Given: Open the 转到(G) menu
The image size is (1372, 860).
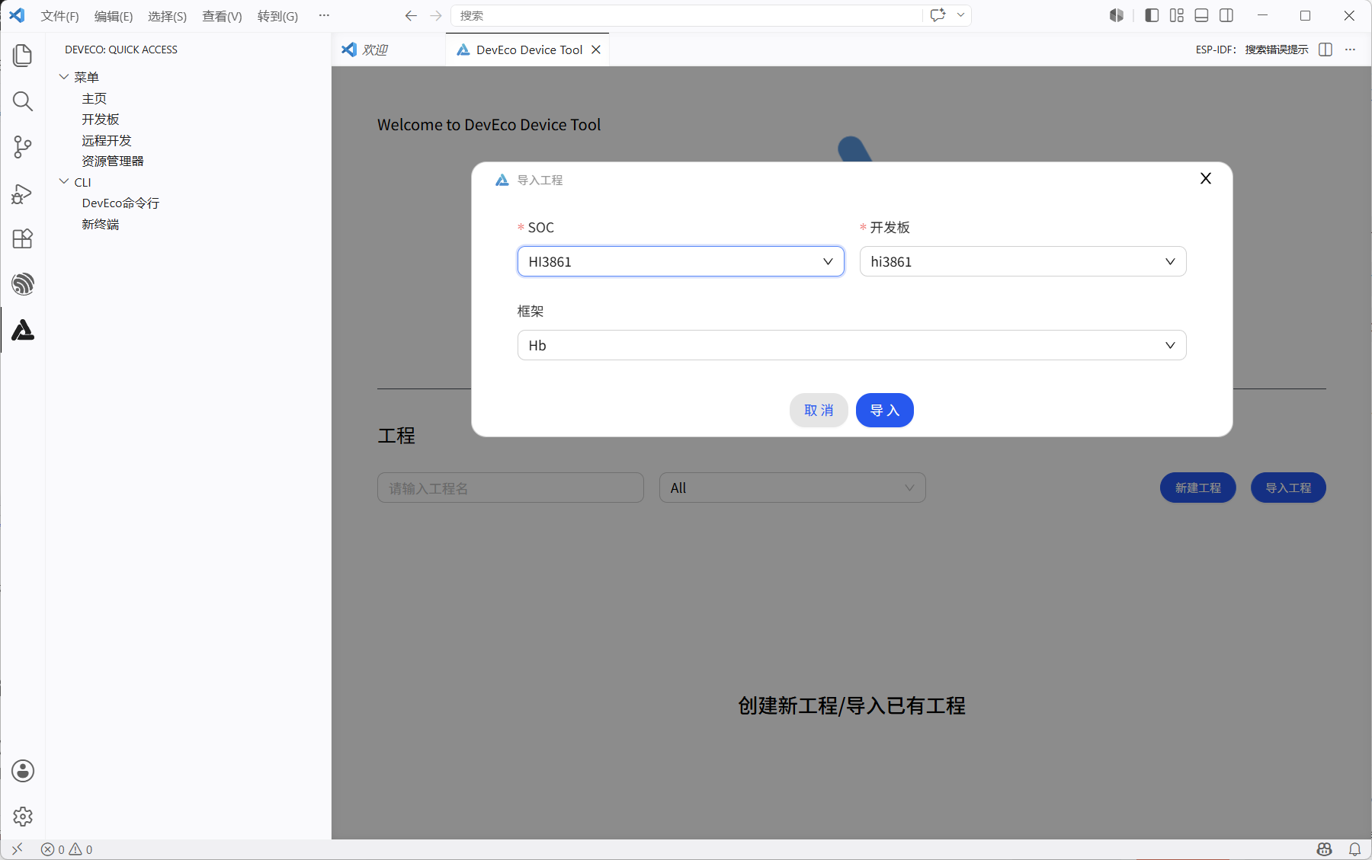Looking at the screenshot, I should point(277,16).
